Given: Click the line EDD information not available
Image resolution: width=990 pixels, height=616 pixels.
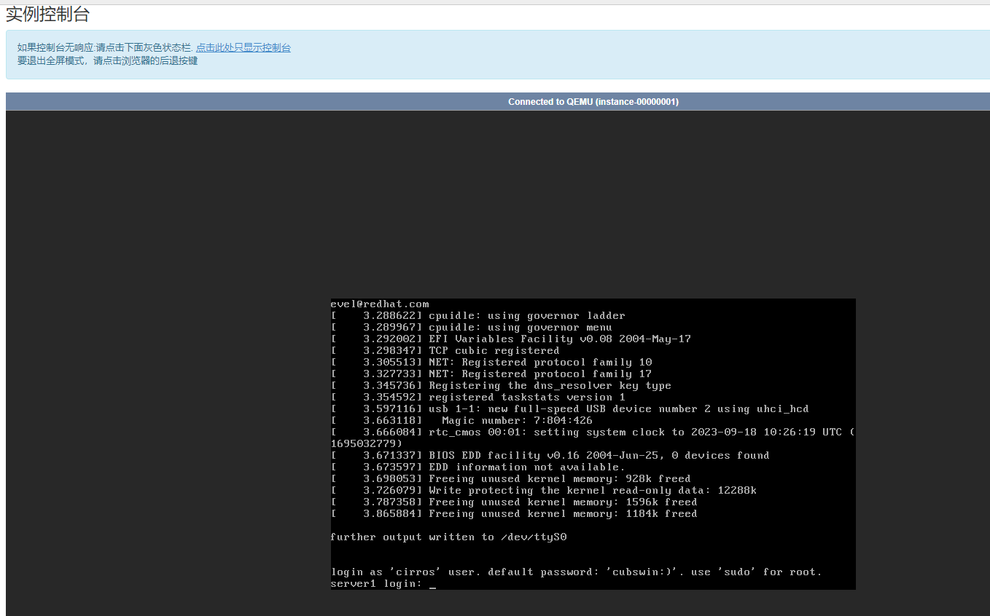Looking at the screenshot, I should tap(478, 467).
